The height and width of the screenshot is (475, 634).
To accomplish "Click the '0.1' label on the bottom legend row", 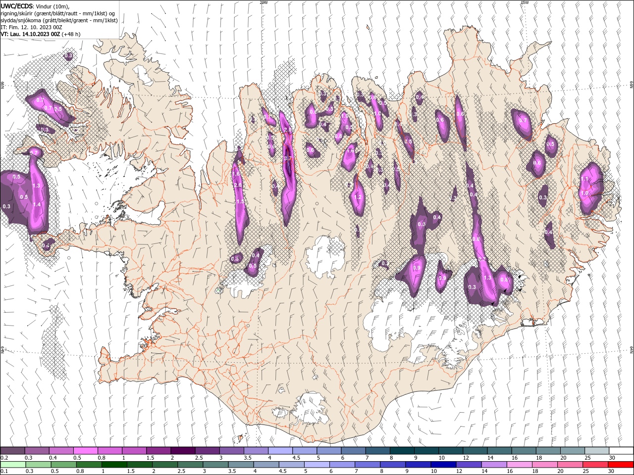I will click(4, 471).
